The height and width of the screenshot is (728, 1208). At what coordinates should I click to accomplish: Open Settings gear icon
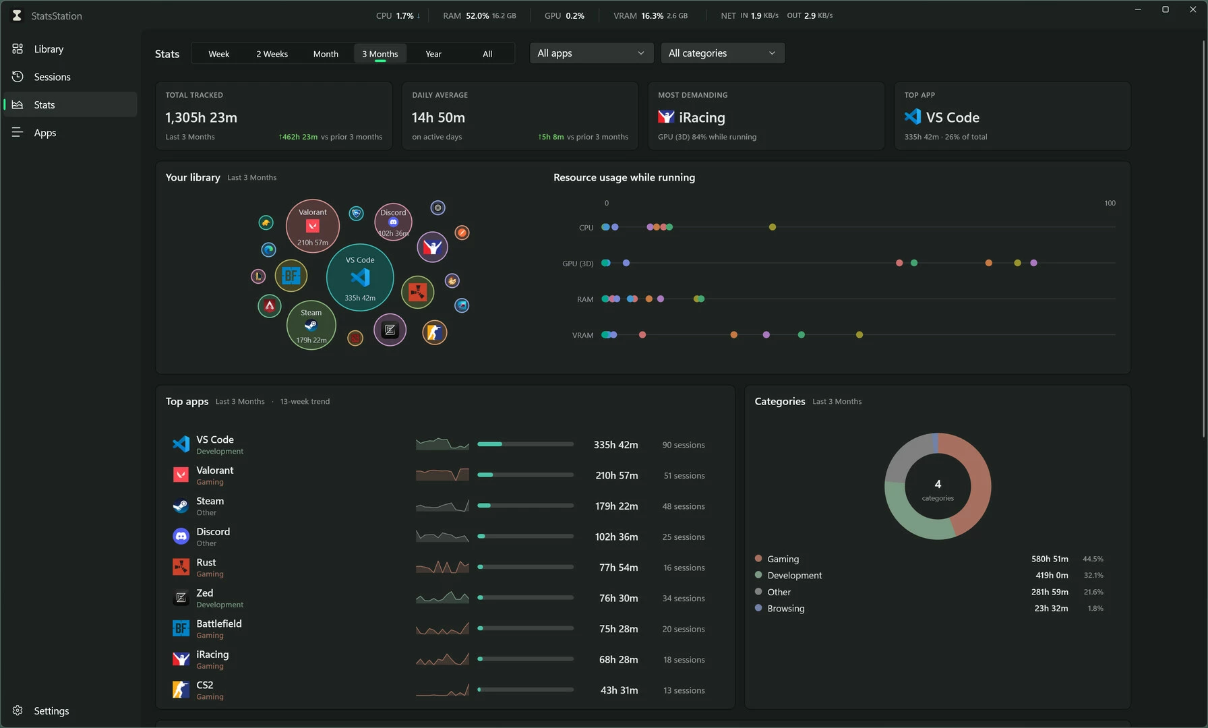coord(18,710)
